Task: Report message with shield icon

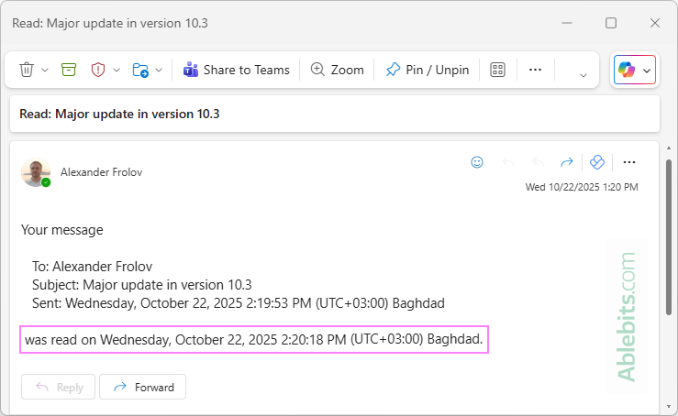Action: (x=98, y=70)
